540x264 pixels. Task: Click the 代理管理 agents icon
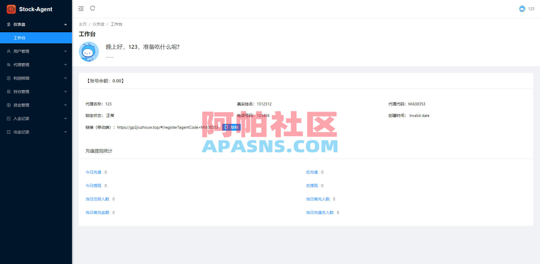9,64
